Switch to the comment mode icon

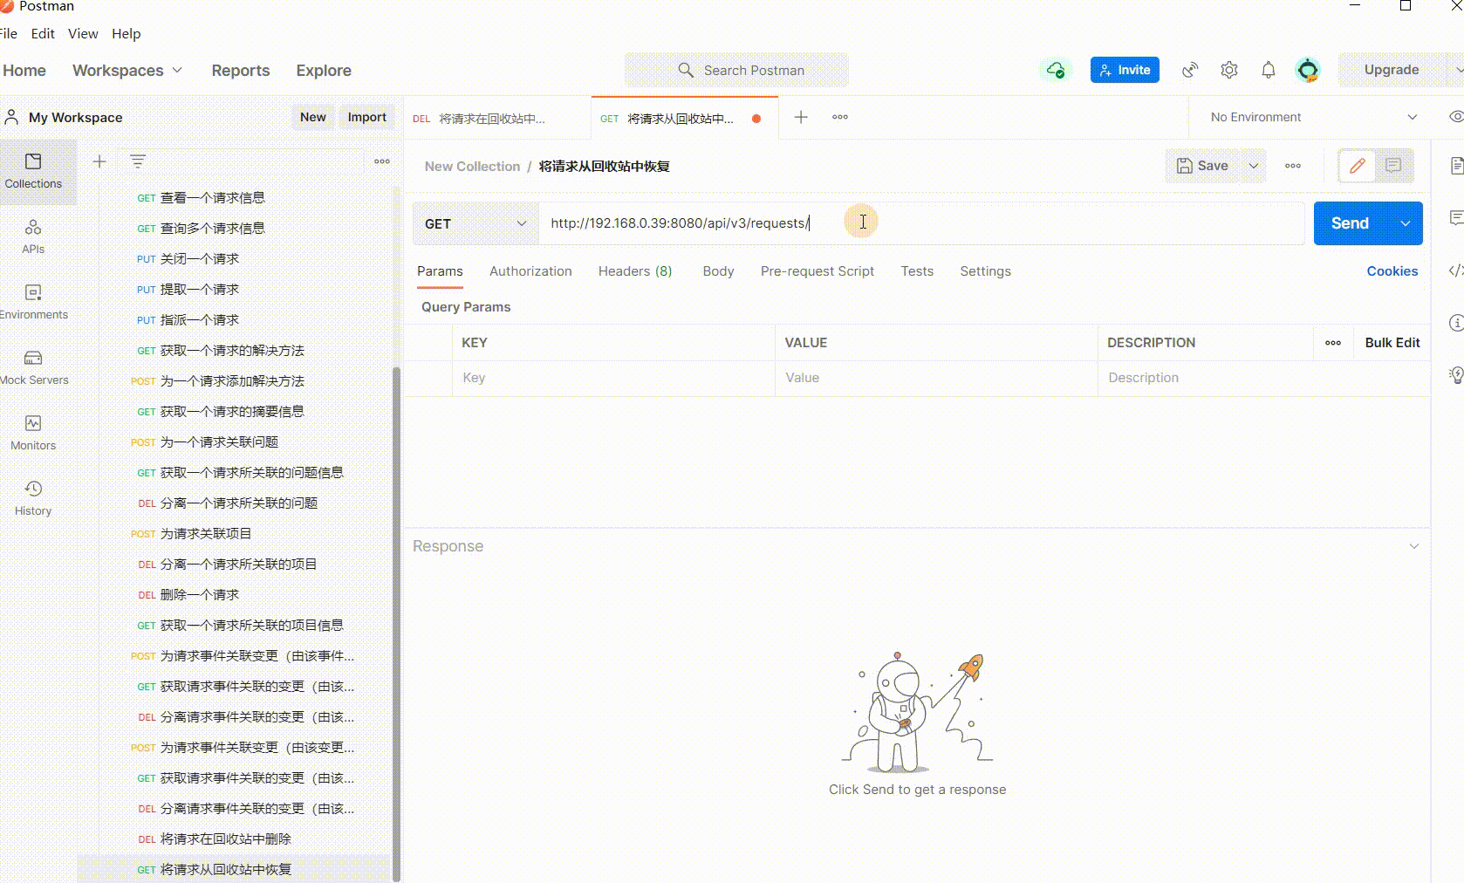(x=1393, y=166)
